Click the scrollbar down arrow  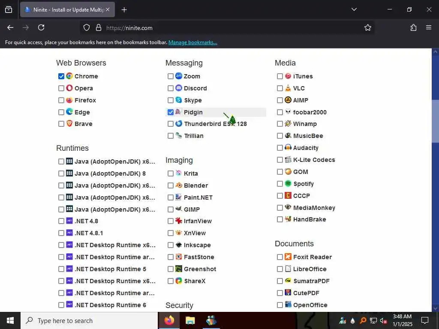pyautogui.click(x=435, y=308)
